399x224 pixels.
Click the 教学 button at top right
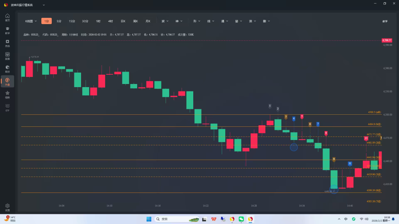tap(385, 21)
